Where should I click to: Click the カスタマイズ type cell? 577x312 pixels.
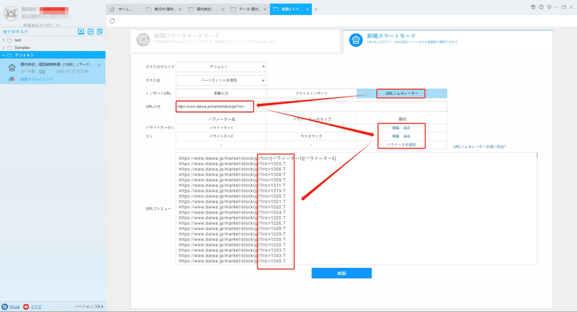coord(312,136)
